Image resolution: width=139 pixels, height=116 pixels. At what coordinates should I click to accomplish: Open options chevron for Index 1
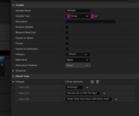(104, 93)
